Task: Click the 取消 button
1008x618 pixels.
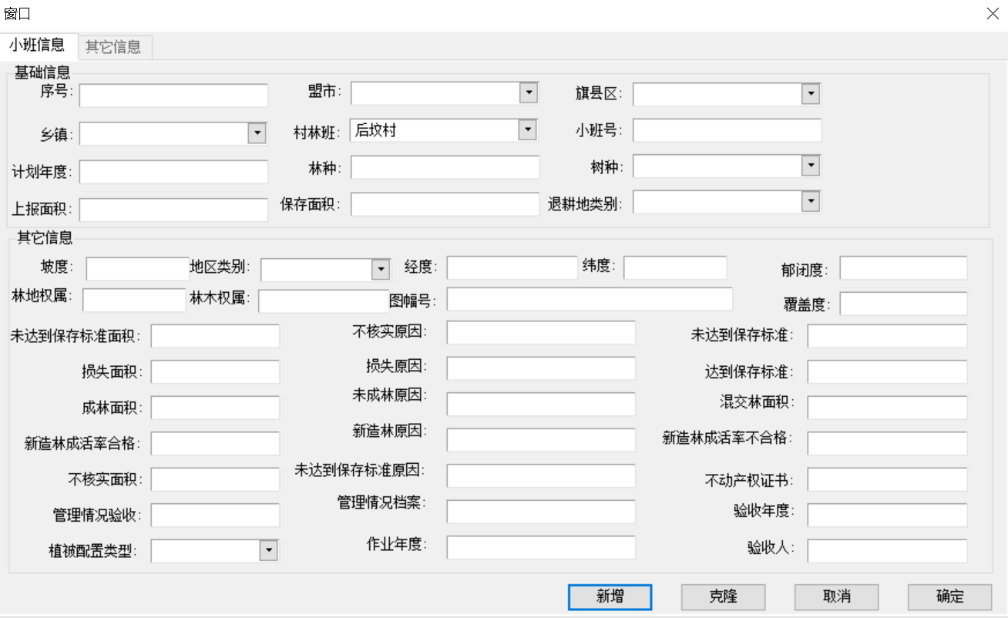Action: (x=836, y=596)
